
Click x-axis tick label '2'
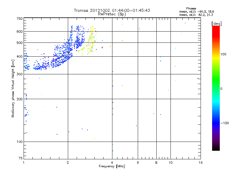pos(68,163)
